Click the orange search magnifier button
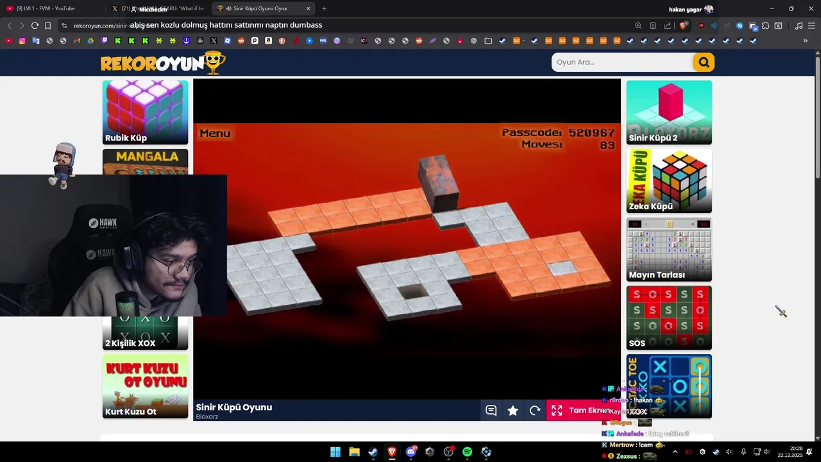Image resolution: width=821 pixels, height=462 pixels. (x=704, y=62)
